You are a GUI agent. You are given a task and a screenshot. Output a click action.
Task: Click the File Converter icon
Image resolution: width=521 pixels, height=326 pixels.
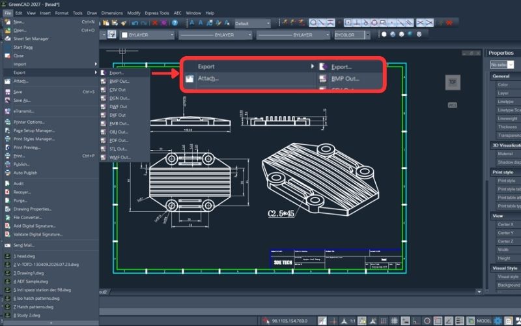pyautogui.click(x=7, y=217)
